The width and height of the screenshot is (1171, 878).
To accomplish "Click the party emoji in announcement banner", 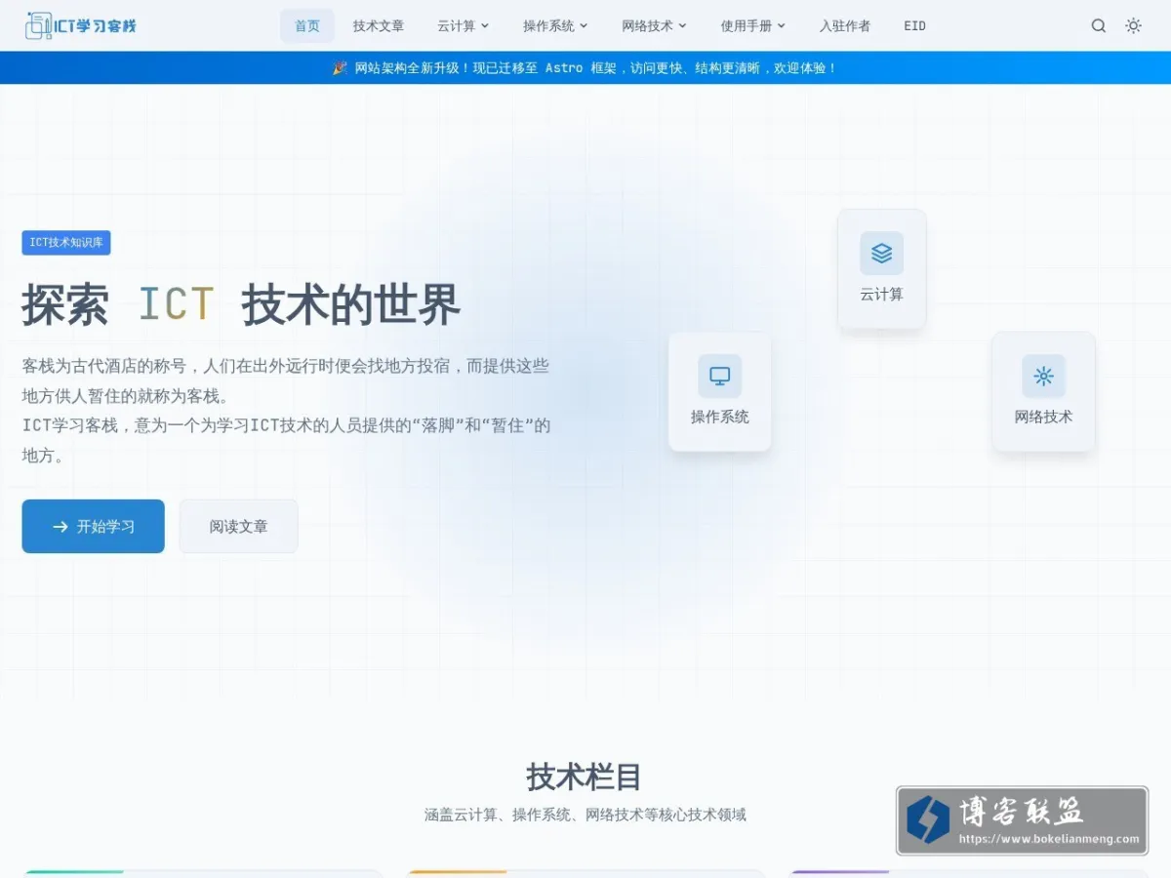I will coord(340,68).
